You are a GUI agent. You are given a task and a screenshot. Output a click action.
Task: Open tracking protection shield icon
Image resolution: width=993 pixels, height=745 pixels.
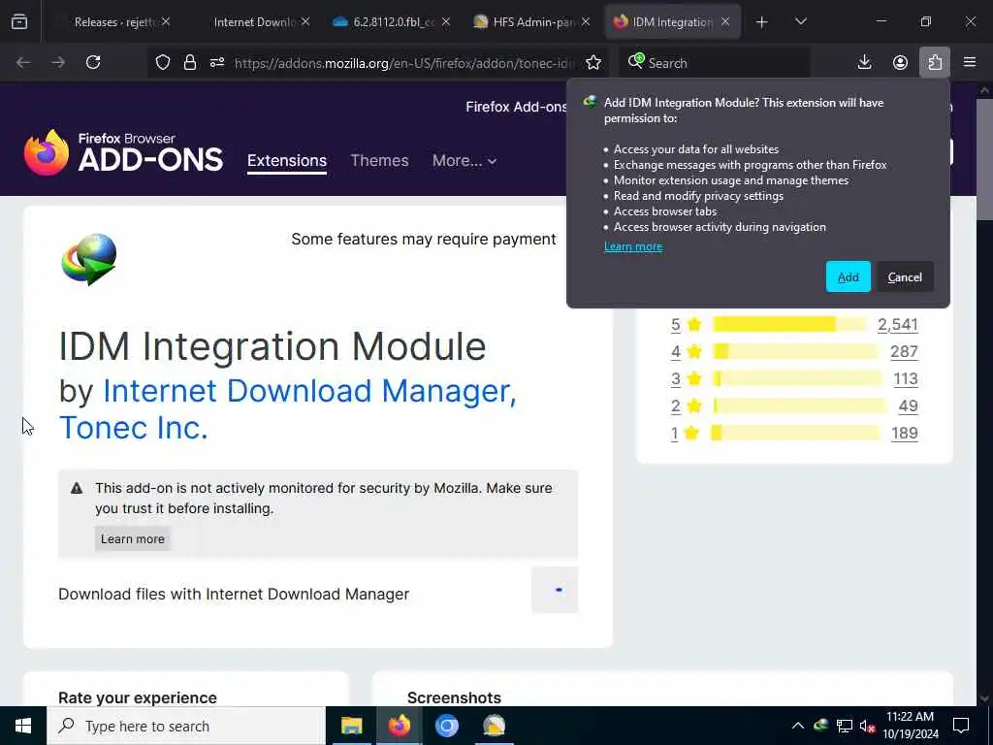[163, 62]
